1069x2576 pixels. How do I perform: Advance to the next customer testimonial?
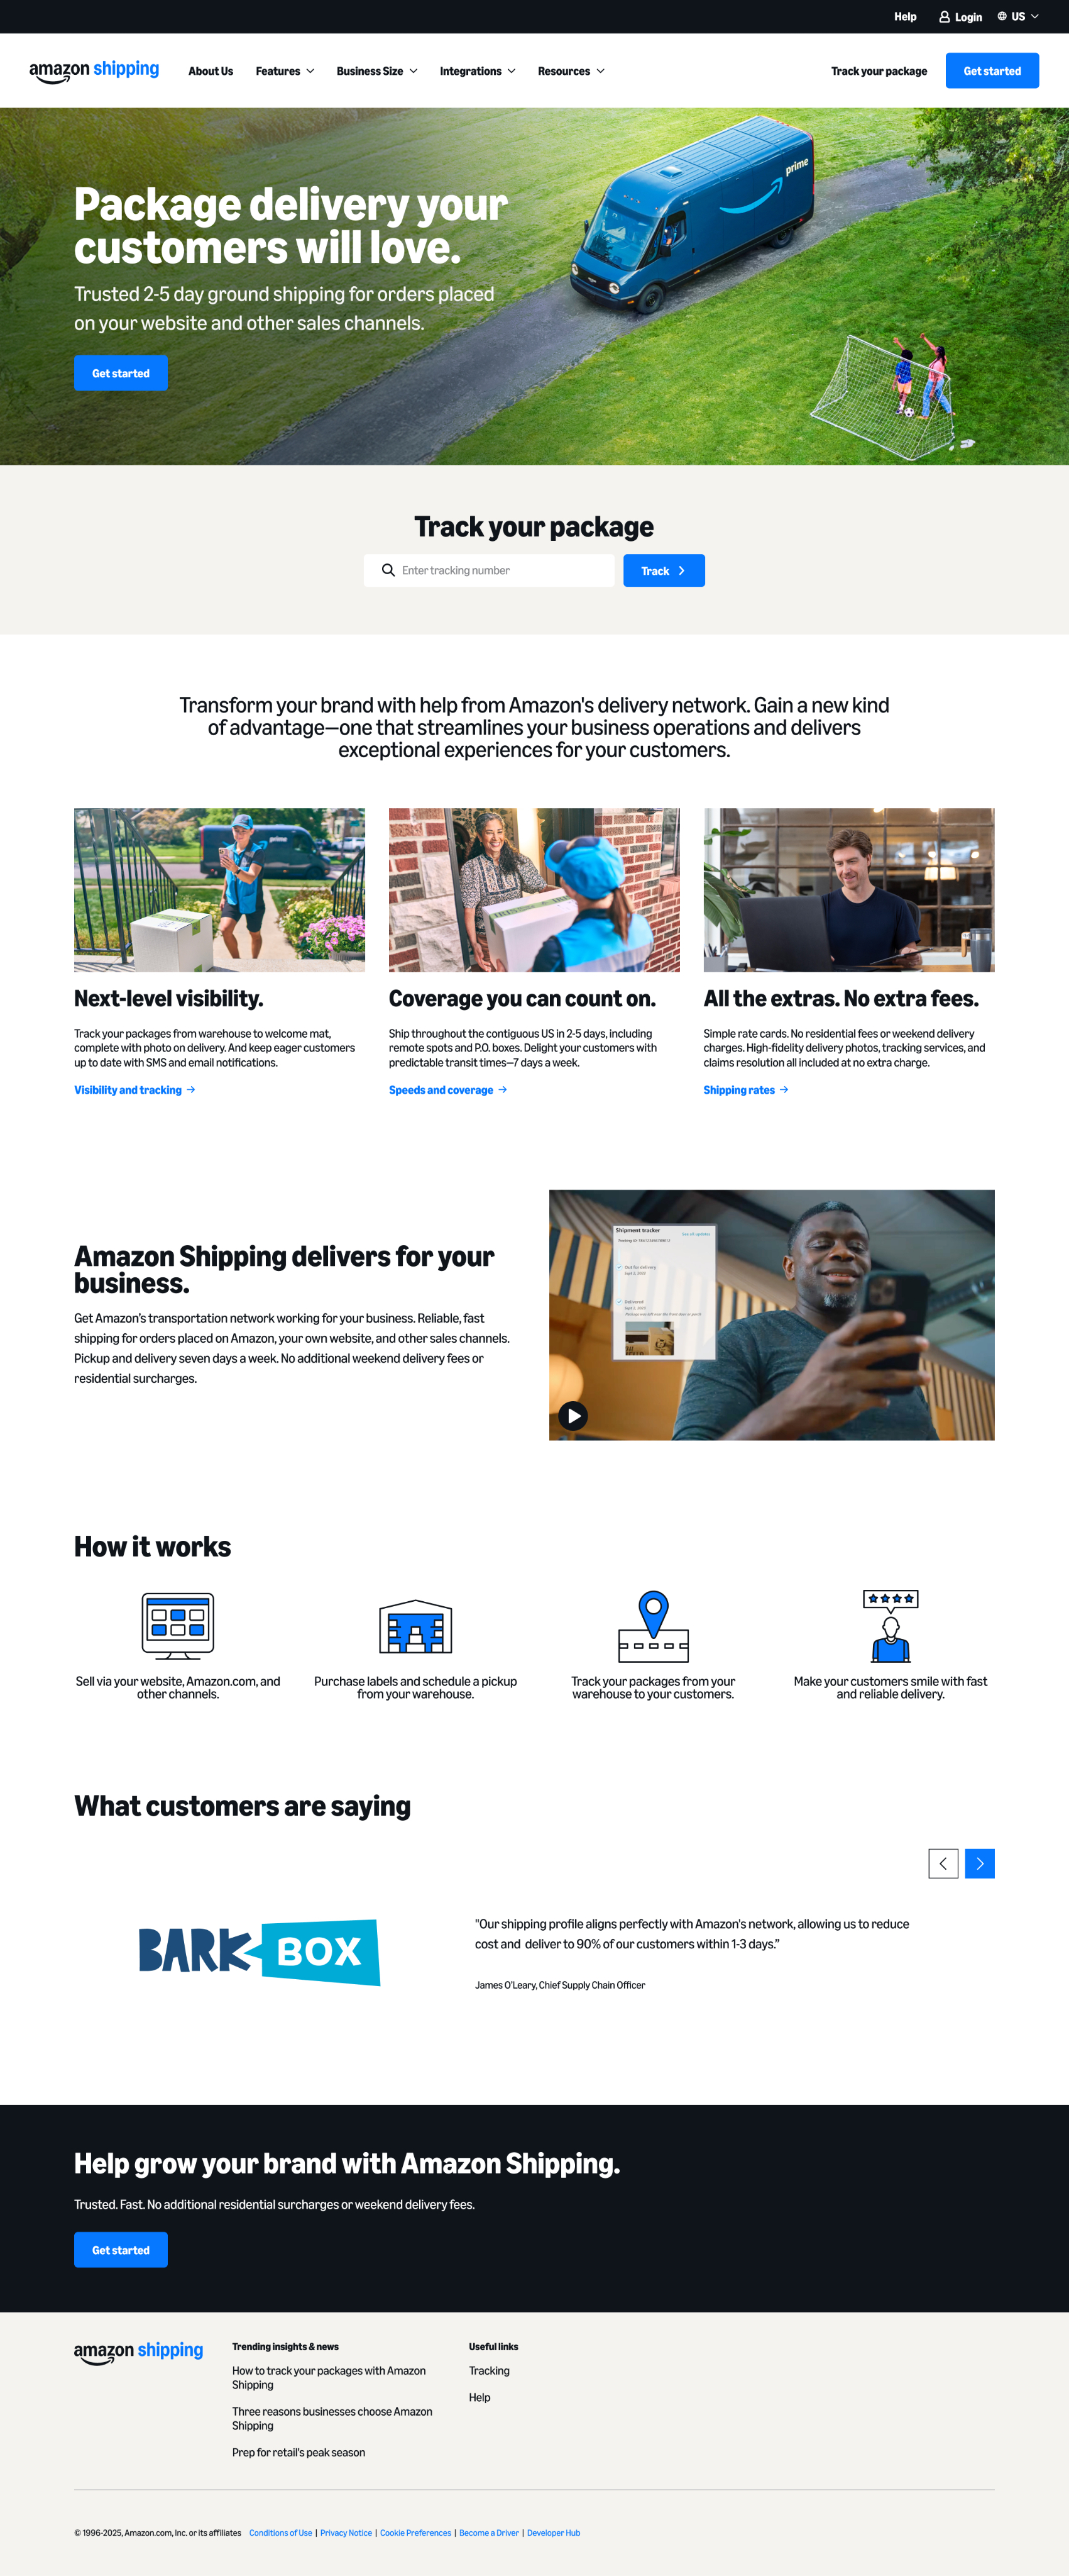pyautogui.click(x=979, y=1863)
